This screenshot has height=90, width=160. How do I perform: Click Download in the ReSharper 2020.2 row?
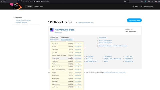tap(78, 64)
